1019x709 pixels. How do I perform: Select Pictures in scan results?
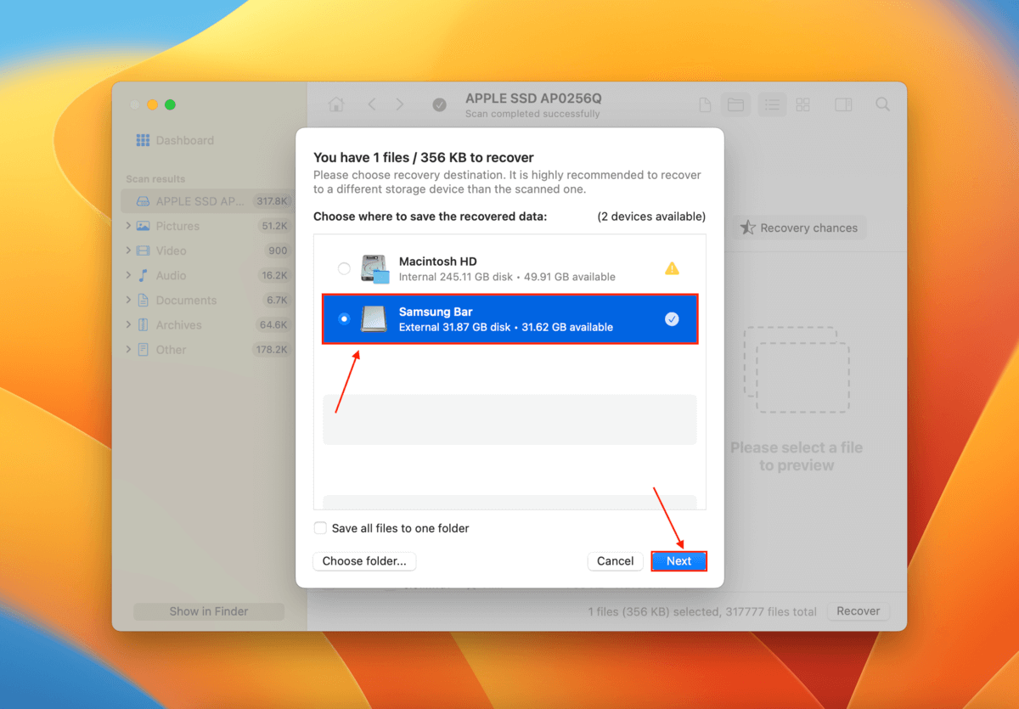point(177,226)
